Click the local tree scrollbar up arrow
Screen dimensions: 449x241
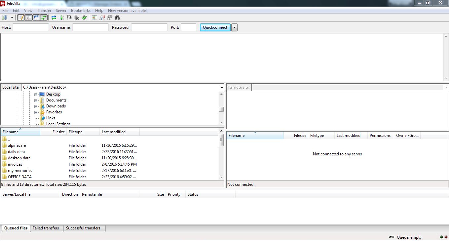point(221,94)
